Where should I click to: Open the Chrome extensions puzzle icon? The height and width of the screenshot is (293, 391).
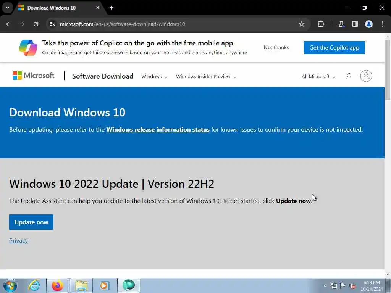[x=321, y=24]
